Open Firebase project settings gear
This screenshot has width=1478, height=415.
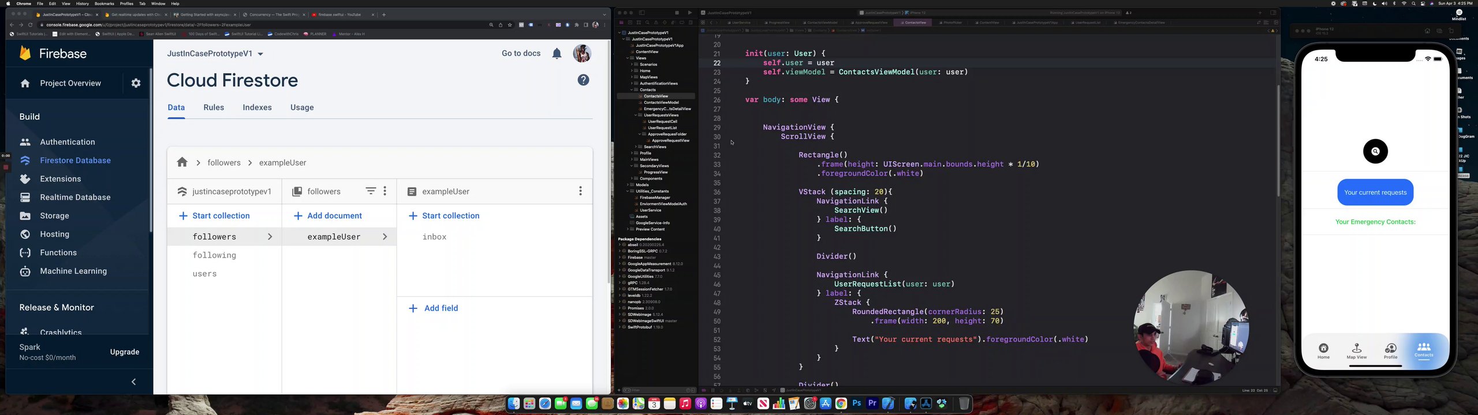click(x=136, y=83)
